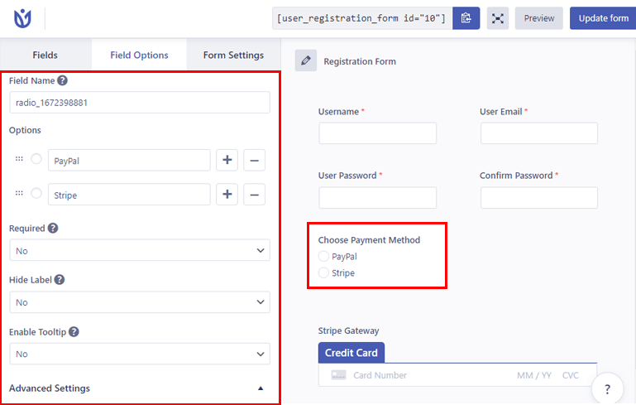Open the Hide Label dropdown
Image resolution: width=636 pixels, height=405 pixels.
pos(139,302)
